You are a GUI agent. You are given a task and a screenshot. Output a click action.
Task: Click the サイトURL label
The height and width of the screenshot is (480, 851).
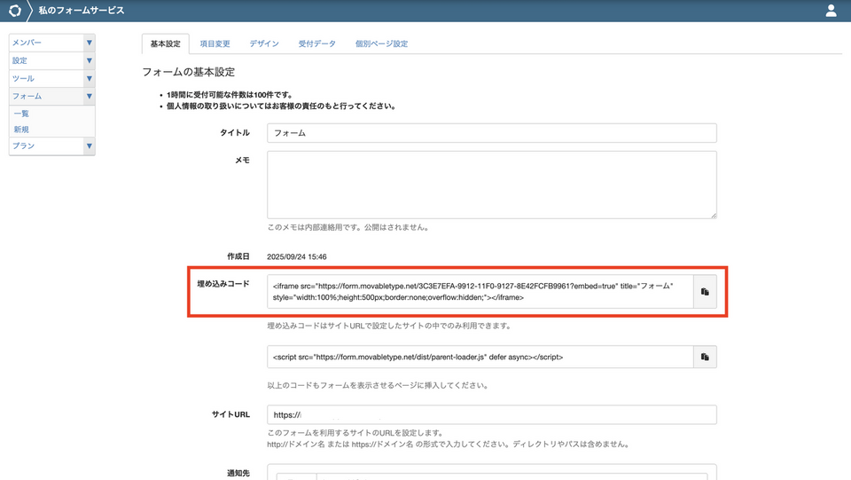tap(230, 414)
